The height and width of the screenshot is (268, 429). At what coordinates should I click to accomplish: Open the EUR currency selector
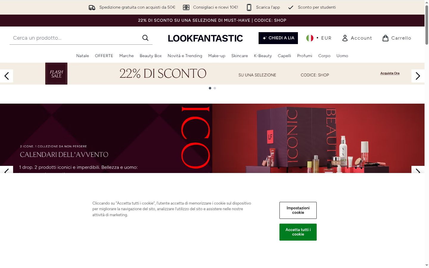319,38
